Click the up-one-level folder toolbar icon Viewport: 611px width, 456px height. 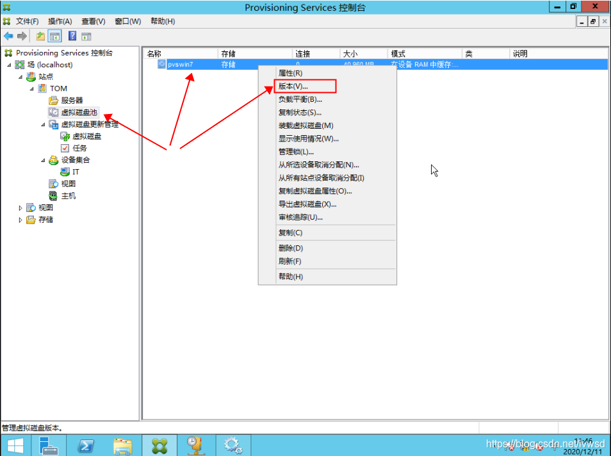click(x=41, y=36)
